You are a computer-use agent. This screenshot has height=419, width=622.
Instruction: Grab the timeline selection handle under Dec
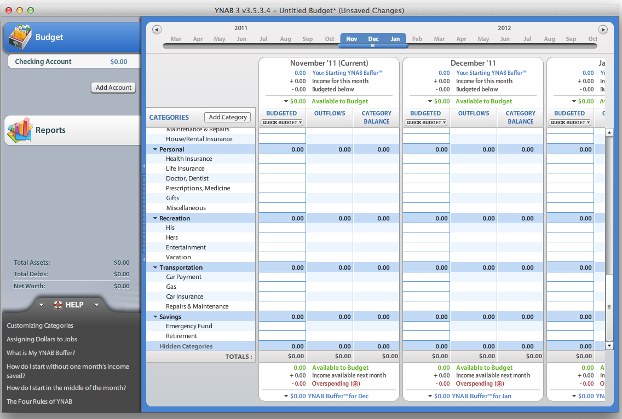point(373,45)
